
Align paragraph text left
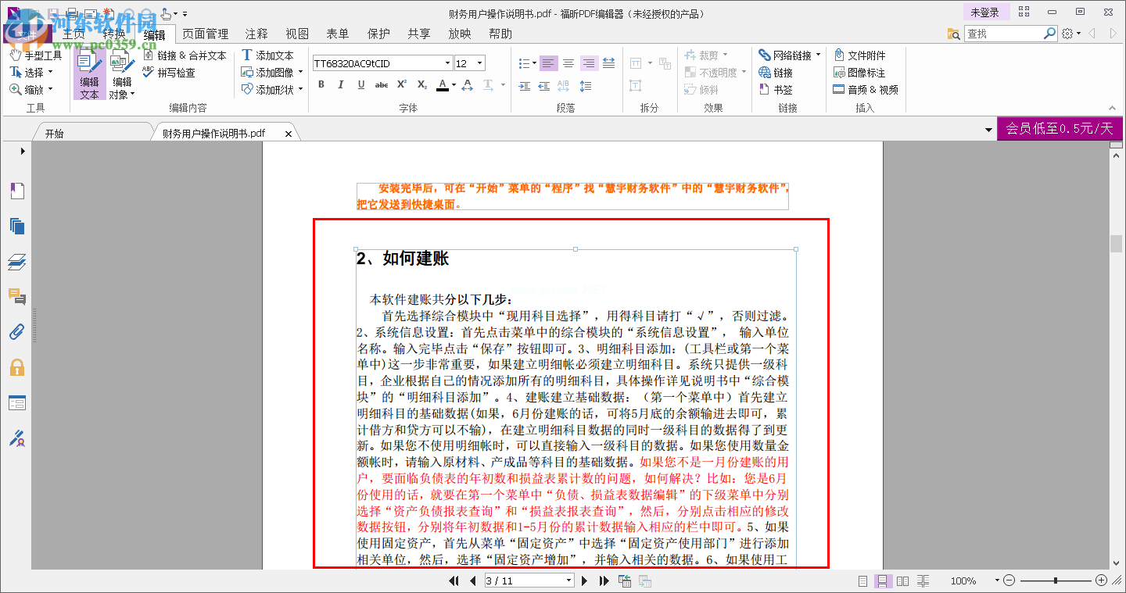pos(548,63)
